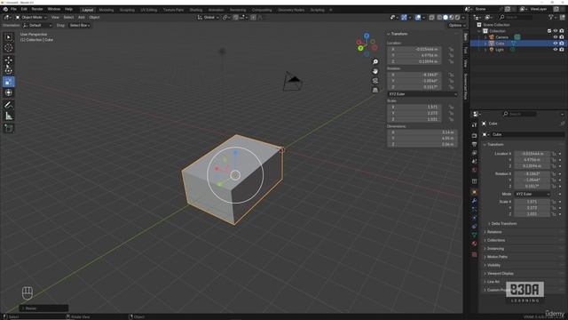568x320 pixels.
Task: Toggle render camera icon for Light
Action: 562,50
